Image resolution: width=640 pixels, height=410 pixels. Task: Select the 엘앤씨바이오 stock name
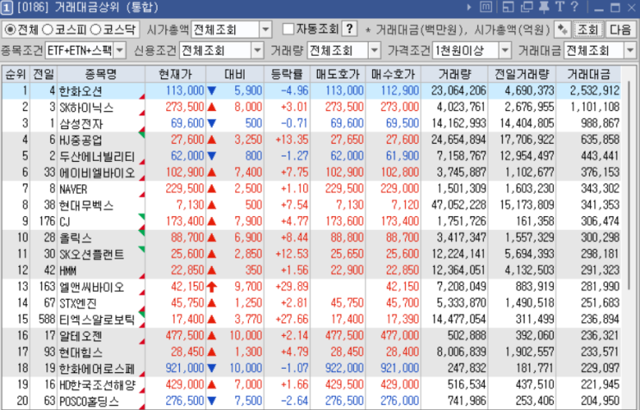(x=92, y=287)
